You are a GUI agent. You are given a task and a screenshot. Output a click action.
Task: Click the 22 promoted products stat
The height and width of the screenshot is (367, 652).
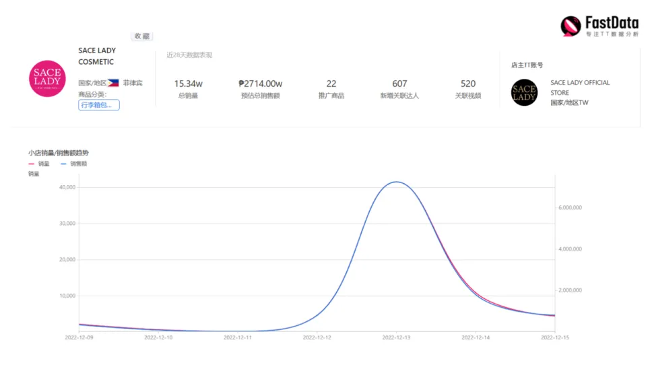(x=331, y=89)
